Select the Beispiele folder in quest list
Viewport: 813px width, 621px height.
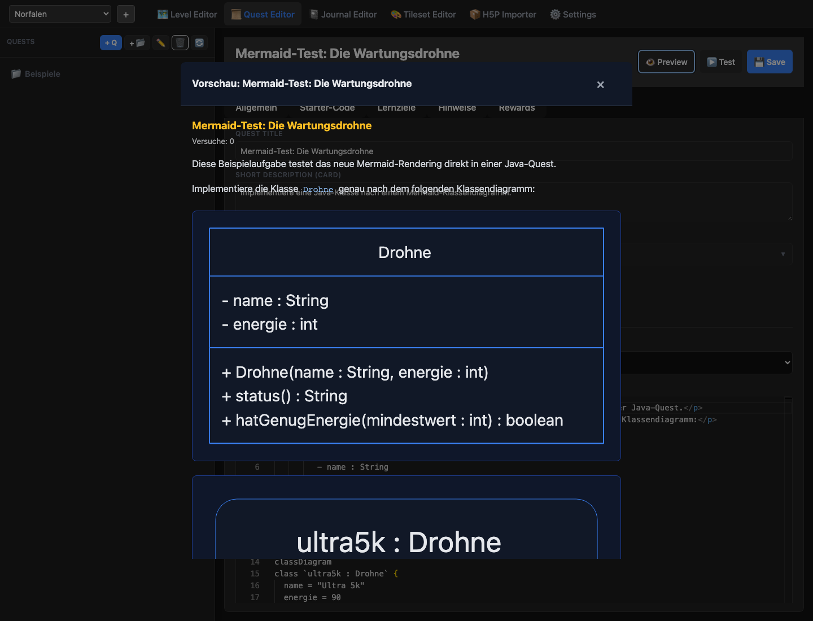[x=42, y=74]
